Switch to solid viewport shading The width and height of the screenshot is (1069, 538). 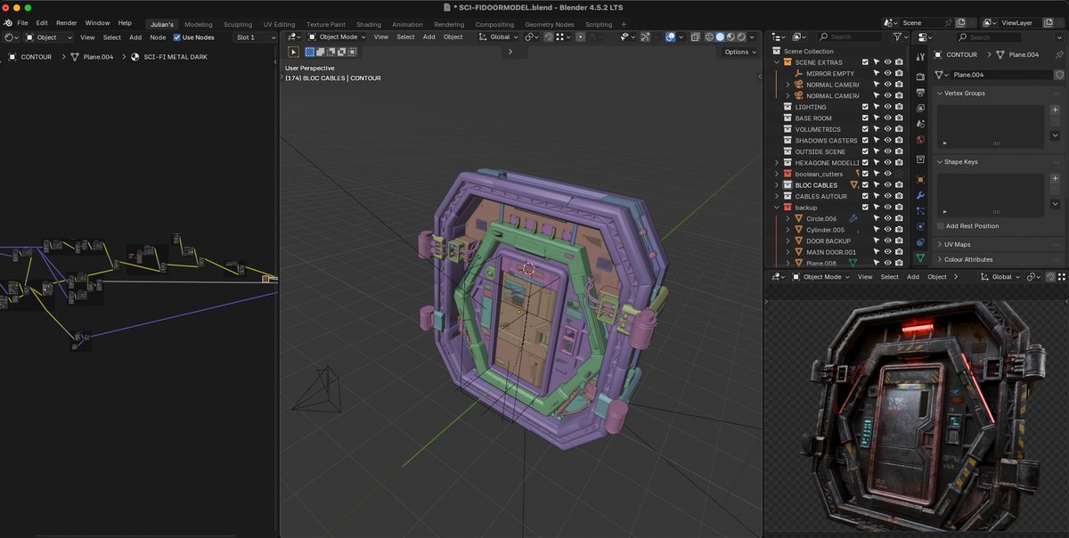(x=721, y=37)
